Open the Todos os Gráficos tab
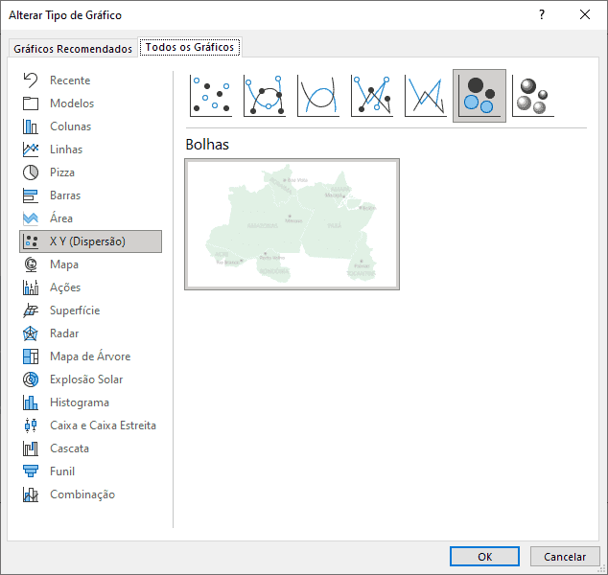Viewport: 608px width, 575px height. pyautogui.click(x=189, y=47)
